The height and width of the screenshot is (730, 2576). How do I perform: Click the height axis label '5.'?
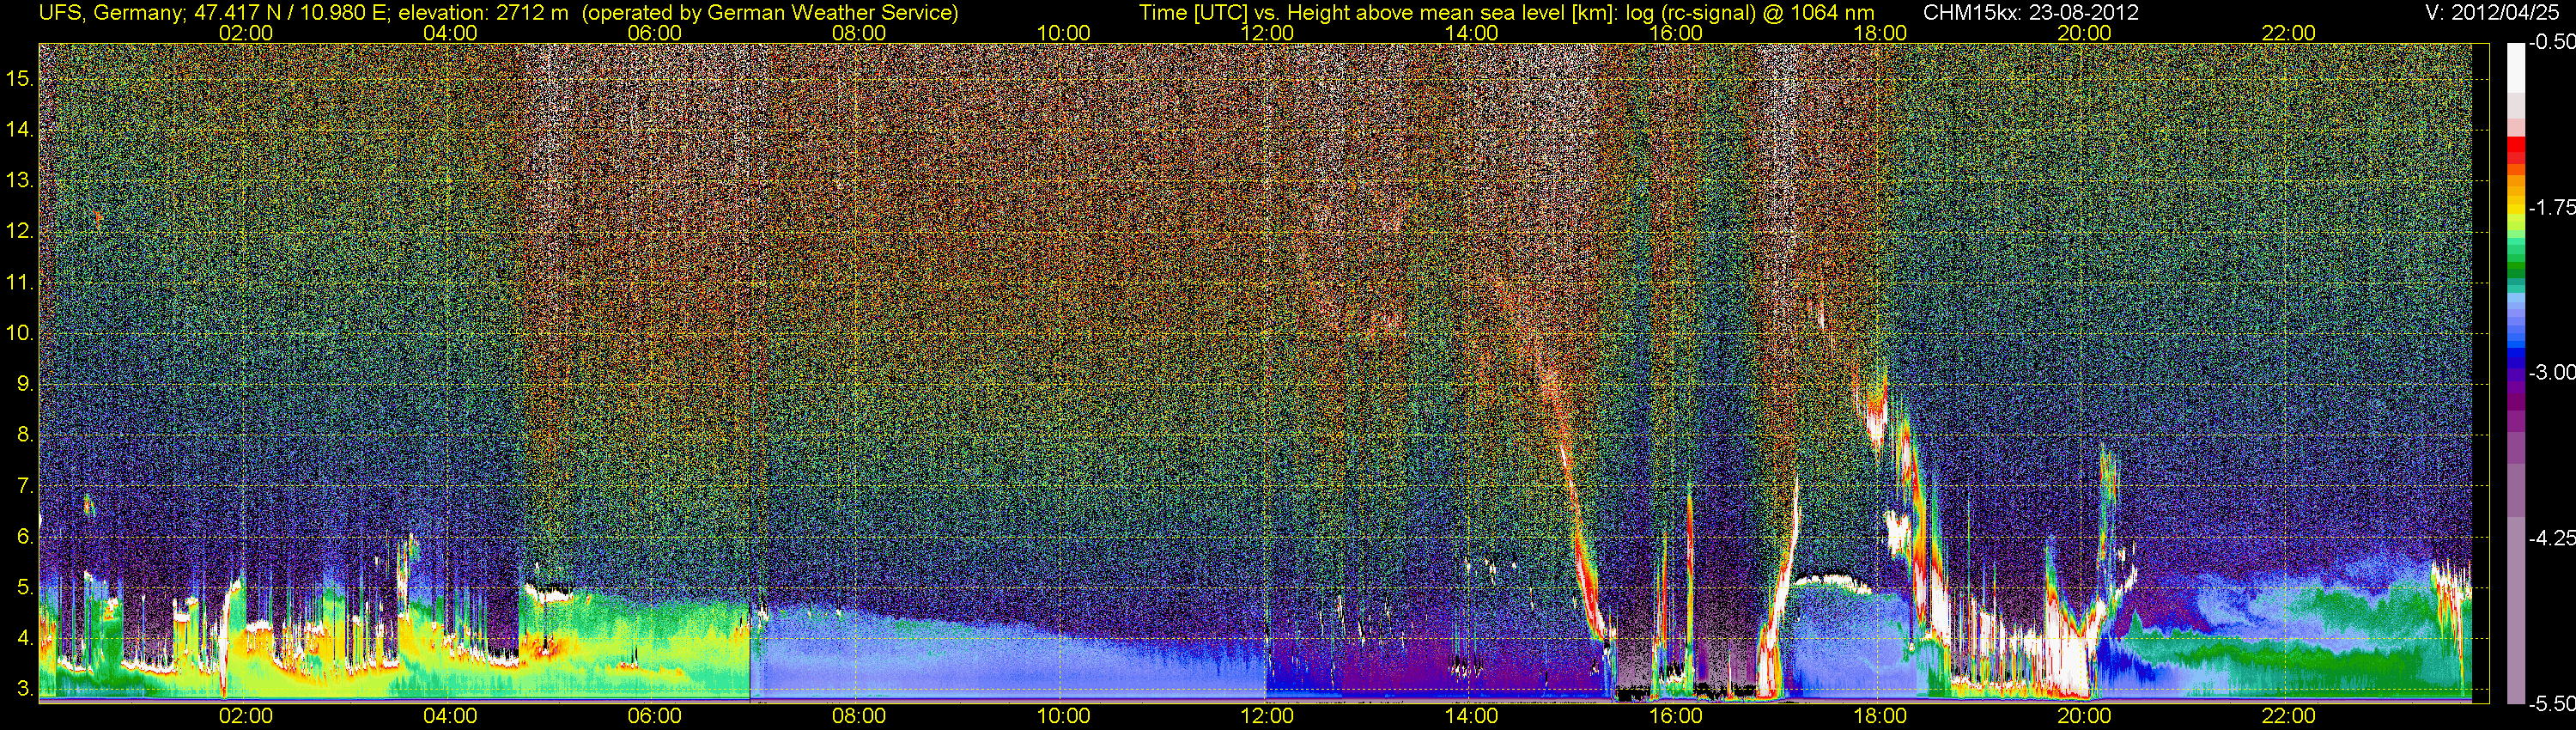pos(26,587)
